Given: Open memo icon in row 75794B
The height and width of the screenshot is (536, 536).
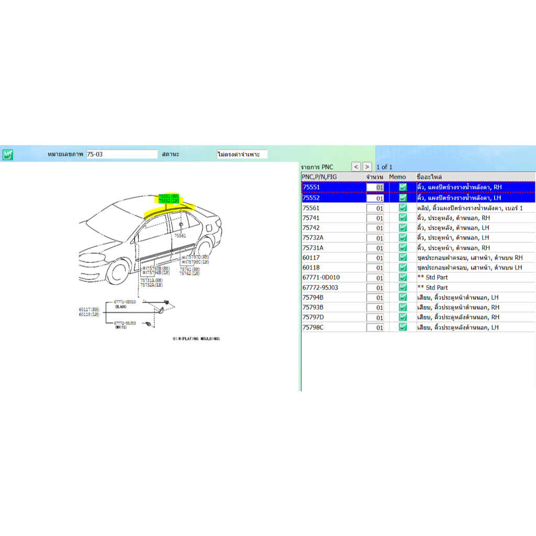Looking at the screenshot, I should click(x=403, y=297).
